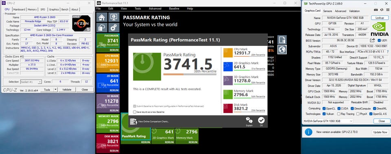Enable the Ray Tracing checkbox
Viewport: 391px width, 154px height.
[x=338, y=114]
